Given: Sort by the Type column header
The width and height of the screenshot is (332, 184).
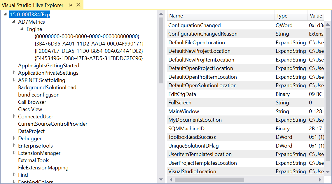Looking at the screenshot, I should click(x=291, y=16).
